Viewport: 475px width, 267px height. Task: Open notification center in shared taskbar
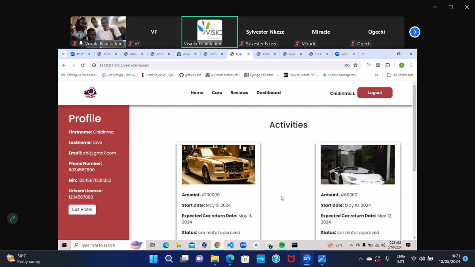click(408, 245)
